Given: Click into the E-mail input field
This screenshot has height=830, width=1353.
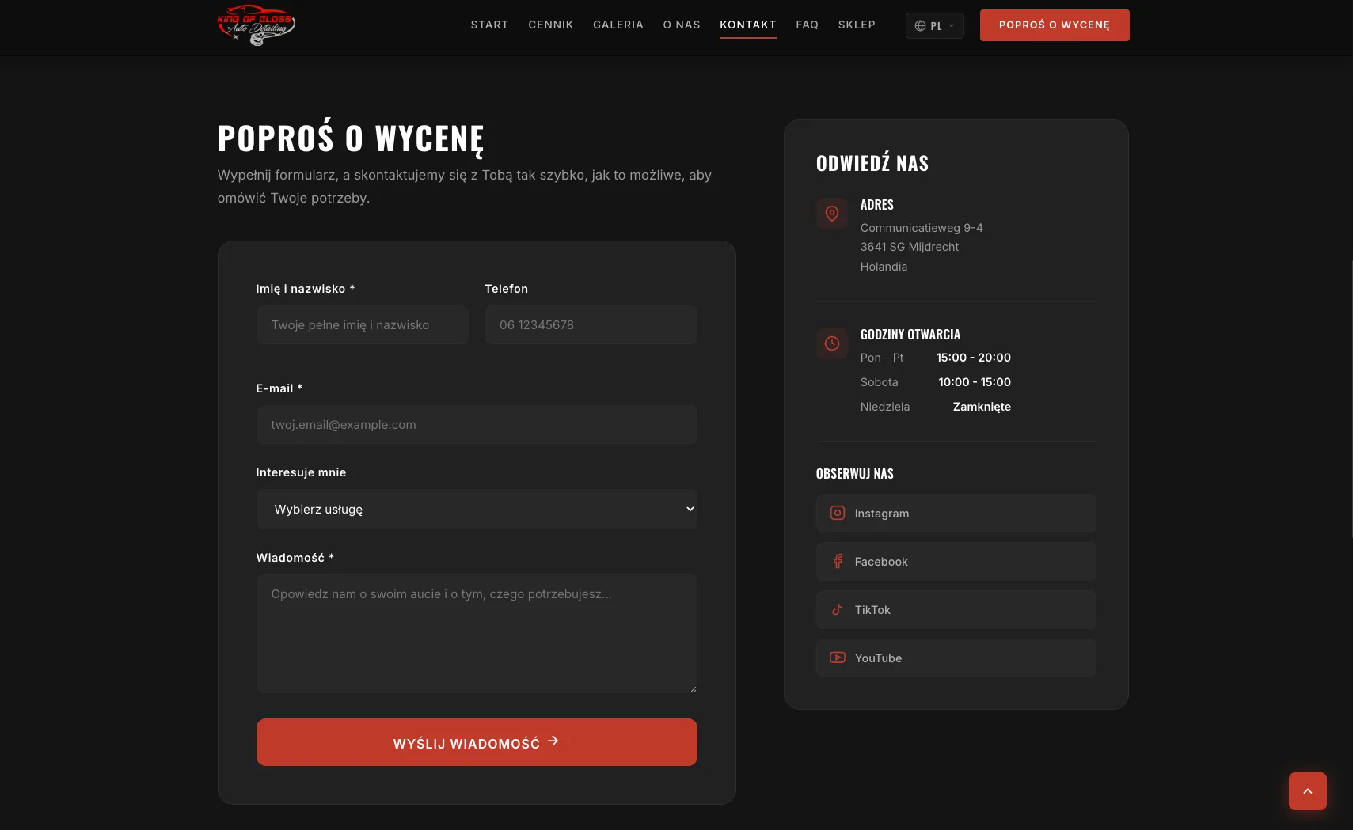Looking at the screenshot, I should [476, 425].
